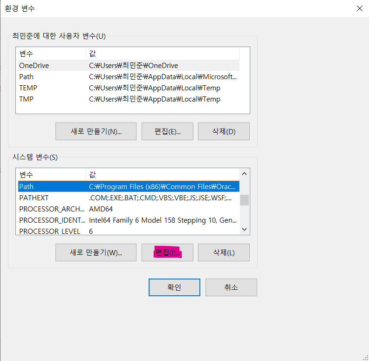Image resolution: width=369 pixels, height=361 pixels.
Task: Click Intel64 Family 6 value cell
Action: [x=163, y=220]
